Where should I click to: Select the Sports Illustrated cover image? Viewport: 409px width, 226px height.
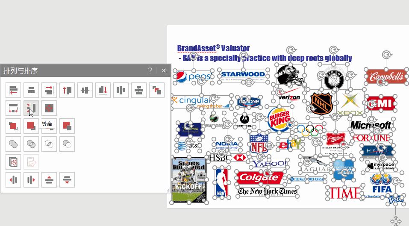(x=189, y=179)
